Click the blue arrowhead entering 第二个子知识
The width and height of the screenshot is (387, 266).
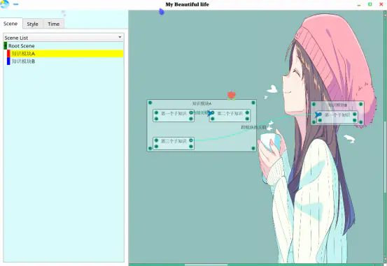pyautogui.click(x=210, y=113)
